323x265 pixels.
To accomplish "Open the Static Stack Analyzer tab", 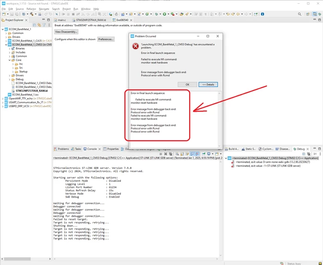I will (x=249, y=149).
